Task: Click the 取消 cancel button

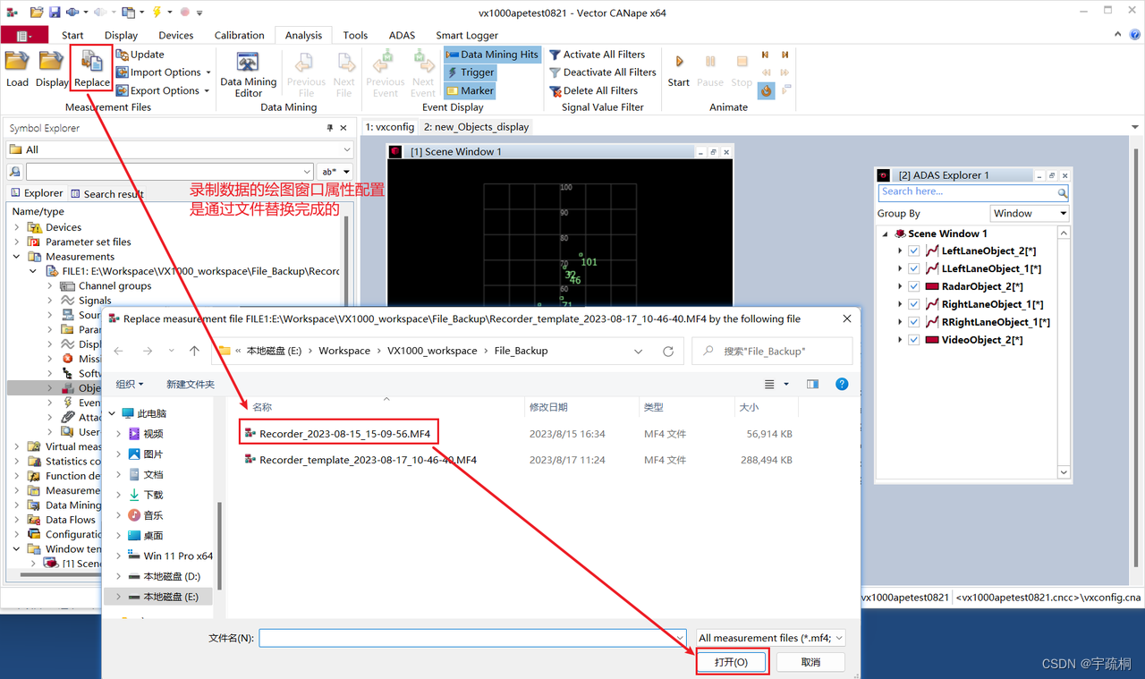Action: pos(810,662)
